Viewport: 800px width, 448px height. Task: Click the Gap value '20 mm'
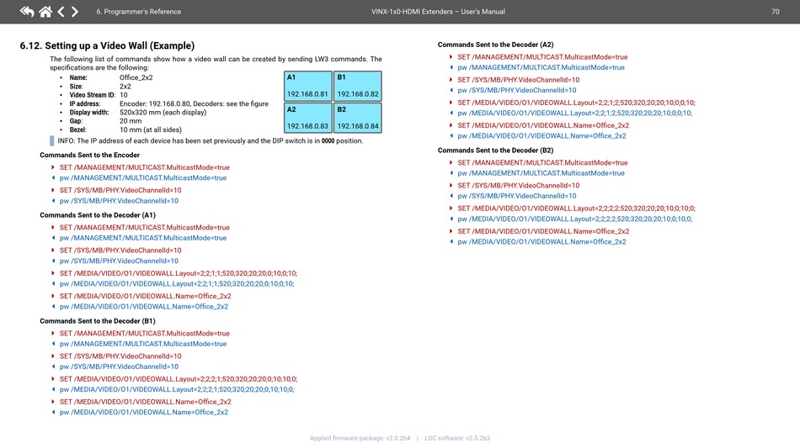coord(131,121)
